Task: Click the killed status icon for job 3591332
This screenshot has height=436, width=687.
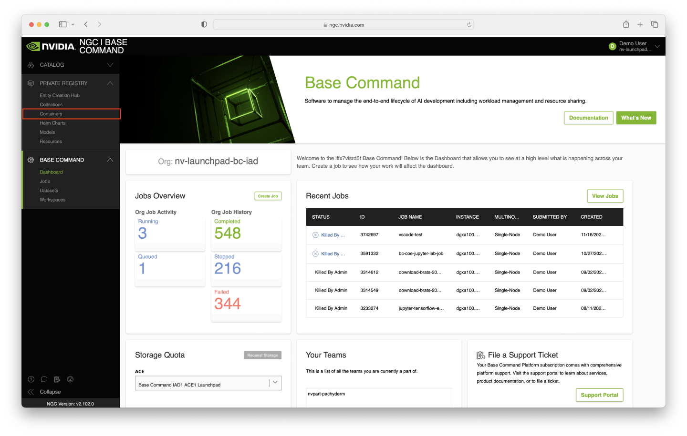Action: (x=315, y=253)
